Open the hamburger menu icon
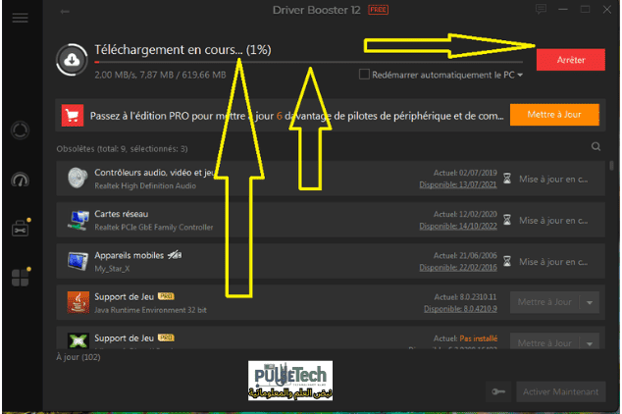Viewport: 622px width, 414px height. (x=20, y=18)
